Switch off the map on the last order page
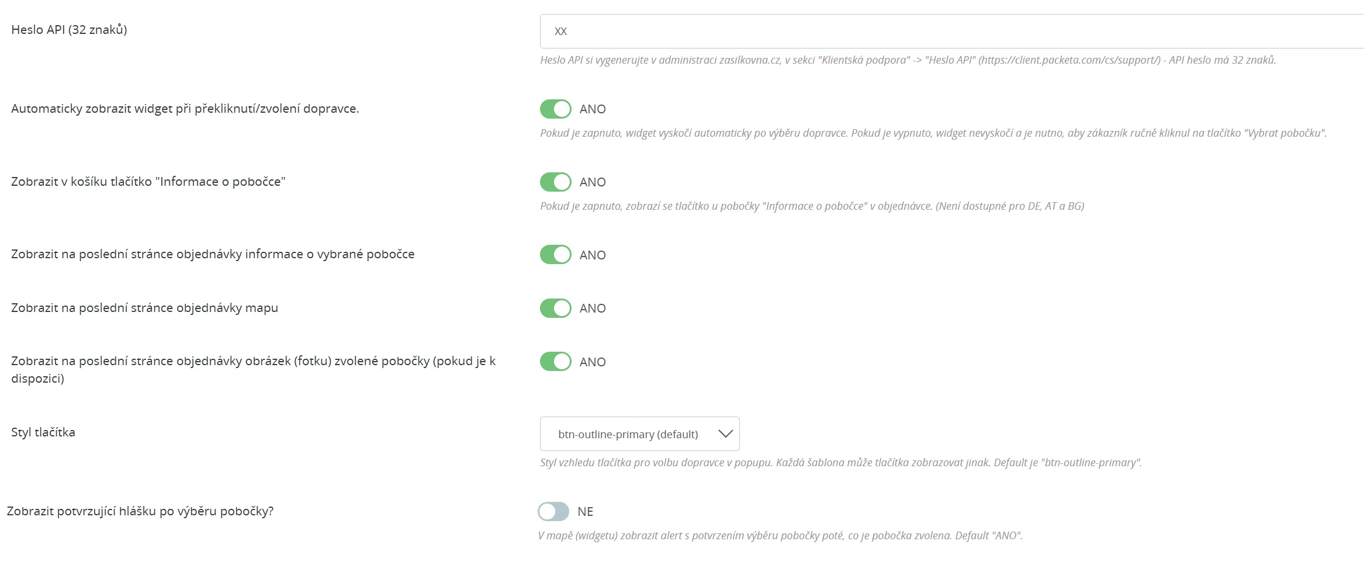Viewport: 1364px width, 586px height. pyautogui.click(x=555, y=308)
